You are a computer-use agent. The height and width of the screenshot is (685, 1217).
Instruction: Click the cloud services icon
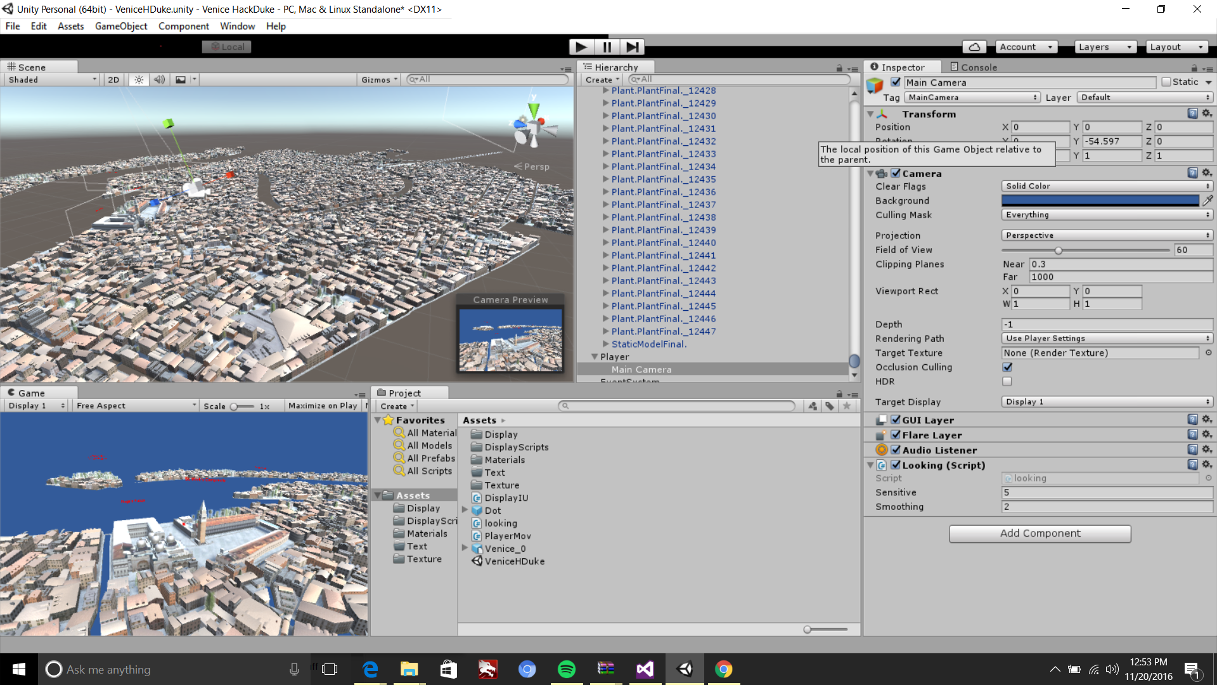click(975, 47)
